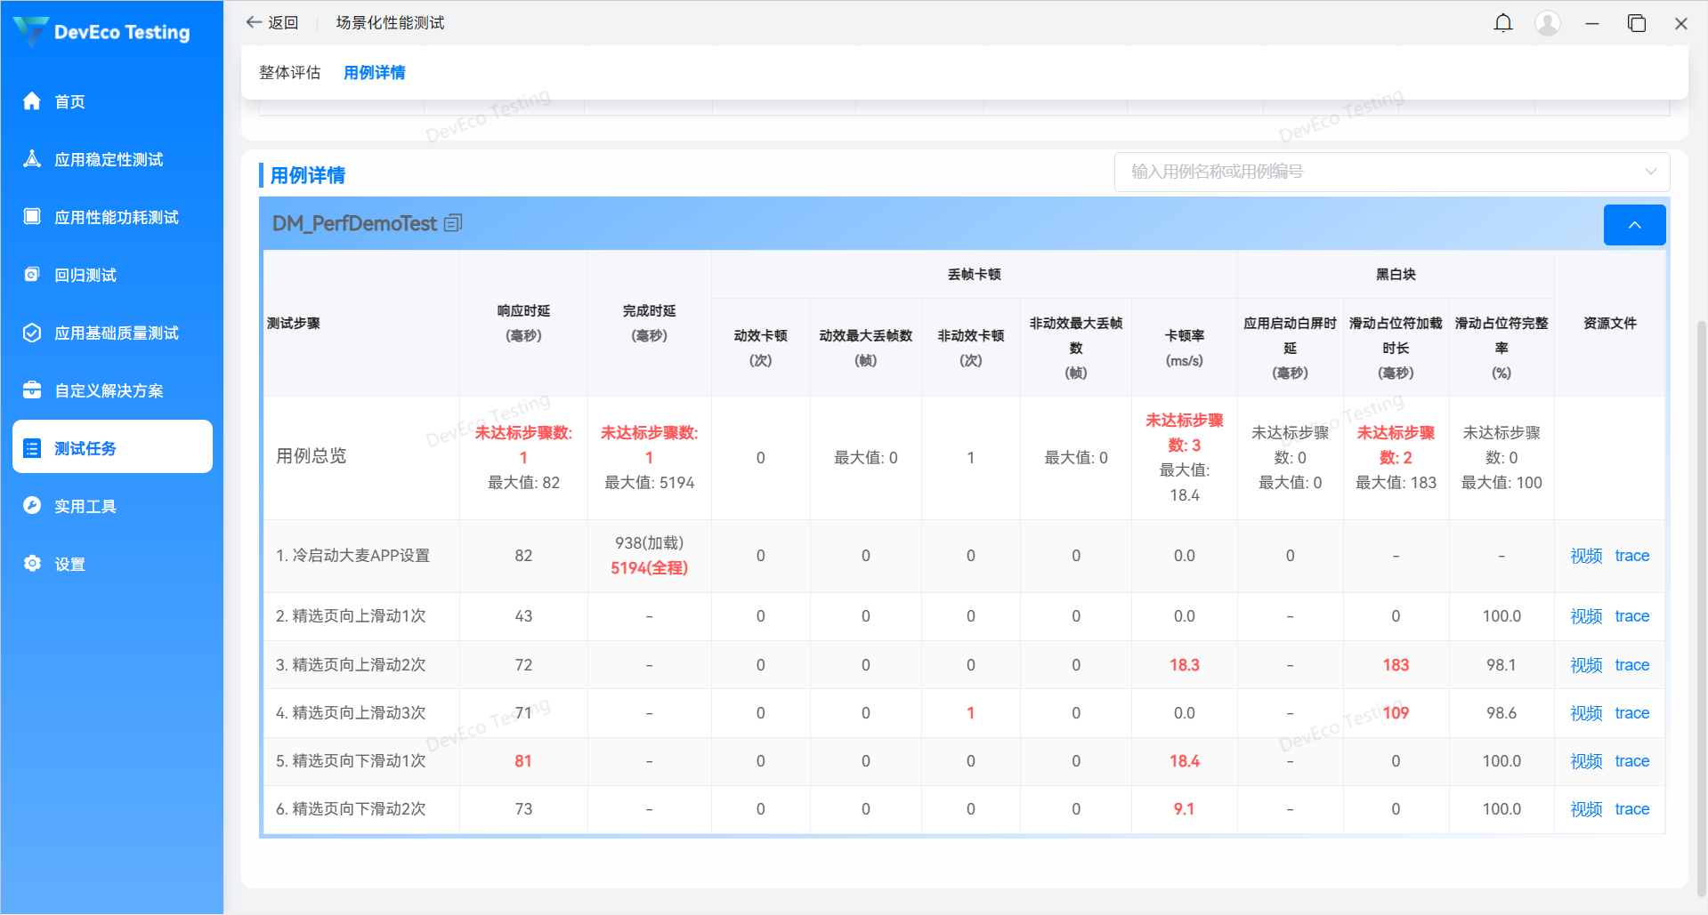1708x915 pixels.
Task: Focus the 输入用例名称或用例编号 search field
Action: 1392,172
